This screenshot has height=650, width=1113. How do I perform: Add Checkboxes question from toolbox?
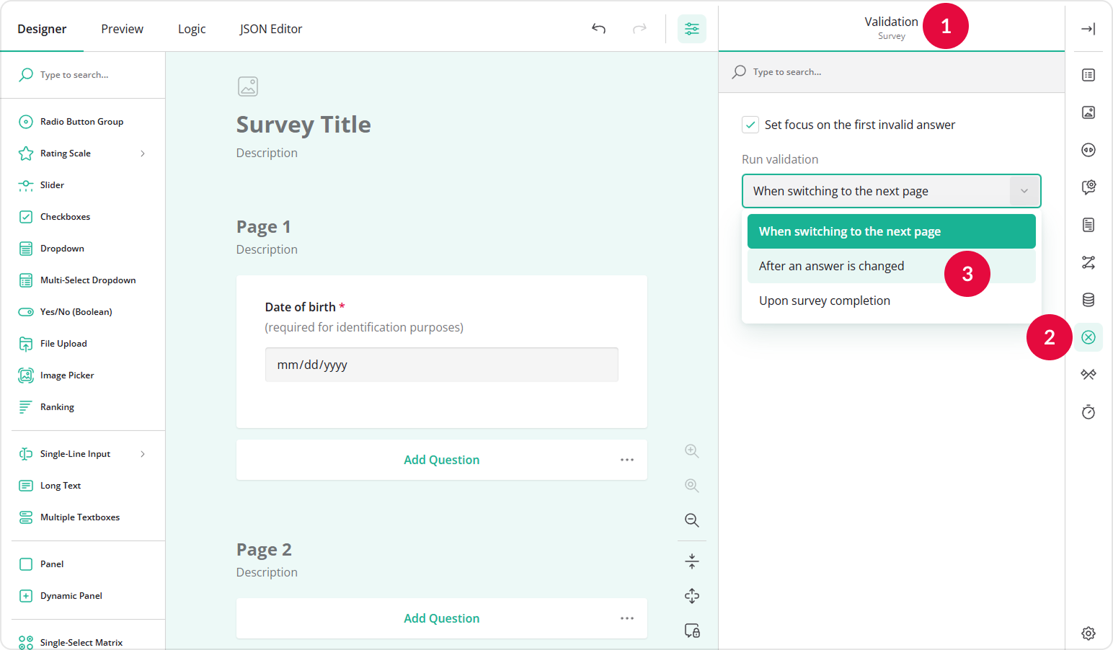65,217
